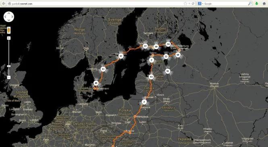Viewport: 268px width, 147px height.
Task: Zoom out with the minus button
Action: [9, 77]
